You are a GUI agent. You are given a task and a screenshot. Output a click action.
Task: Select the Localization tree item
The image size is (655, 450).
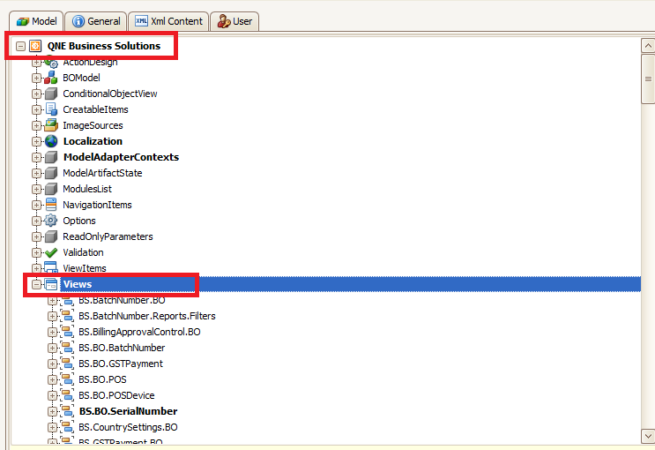pyautogui.click(x=93, y=141)
